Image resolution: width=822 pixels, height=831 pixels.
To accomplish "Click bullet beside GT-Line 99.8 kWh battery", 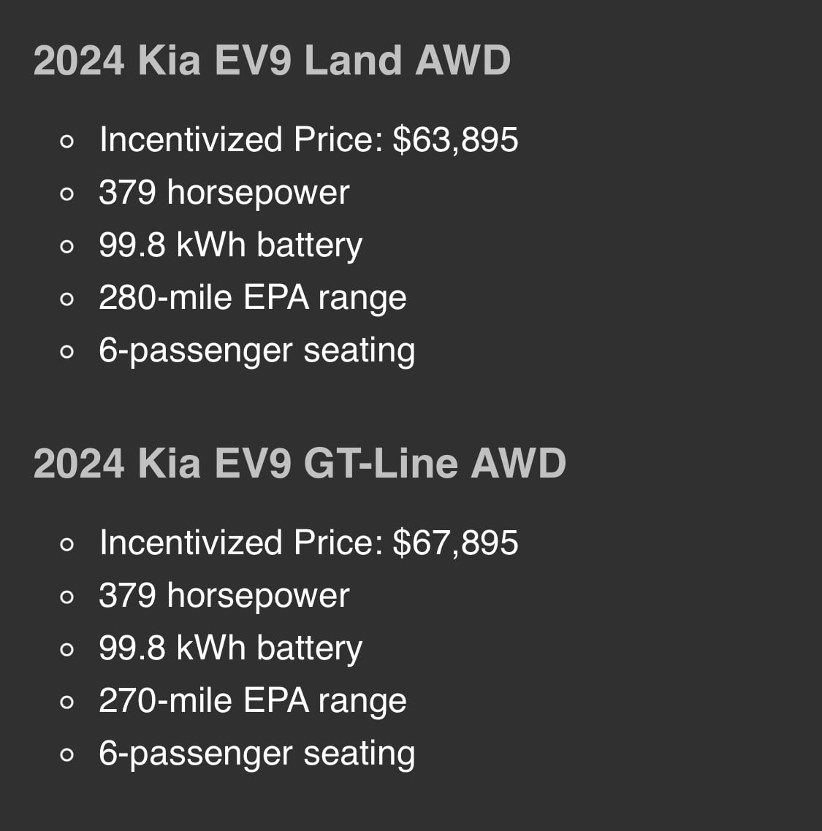I will click(66, 651).
